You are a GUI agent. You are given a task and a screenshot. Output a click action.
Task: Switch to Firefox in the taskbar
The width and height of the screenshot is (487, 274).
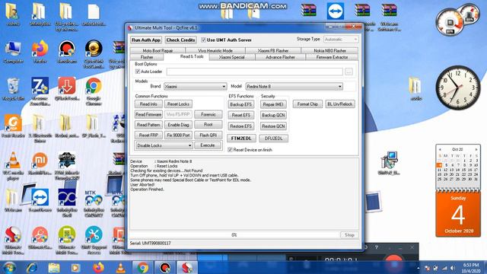(x=98, y=267)
